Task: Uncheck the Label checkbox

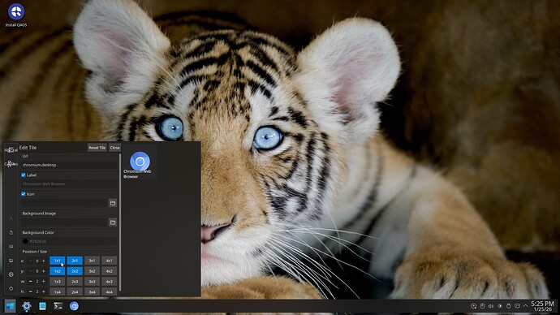Action: [x=24, y=175]
